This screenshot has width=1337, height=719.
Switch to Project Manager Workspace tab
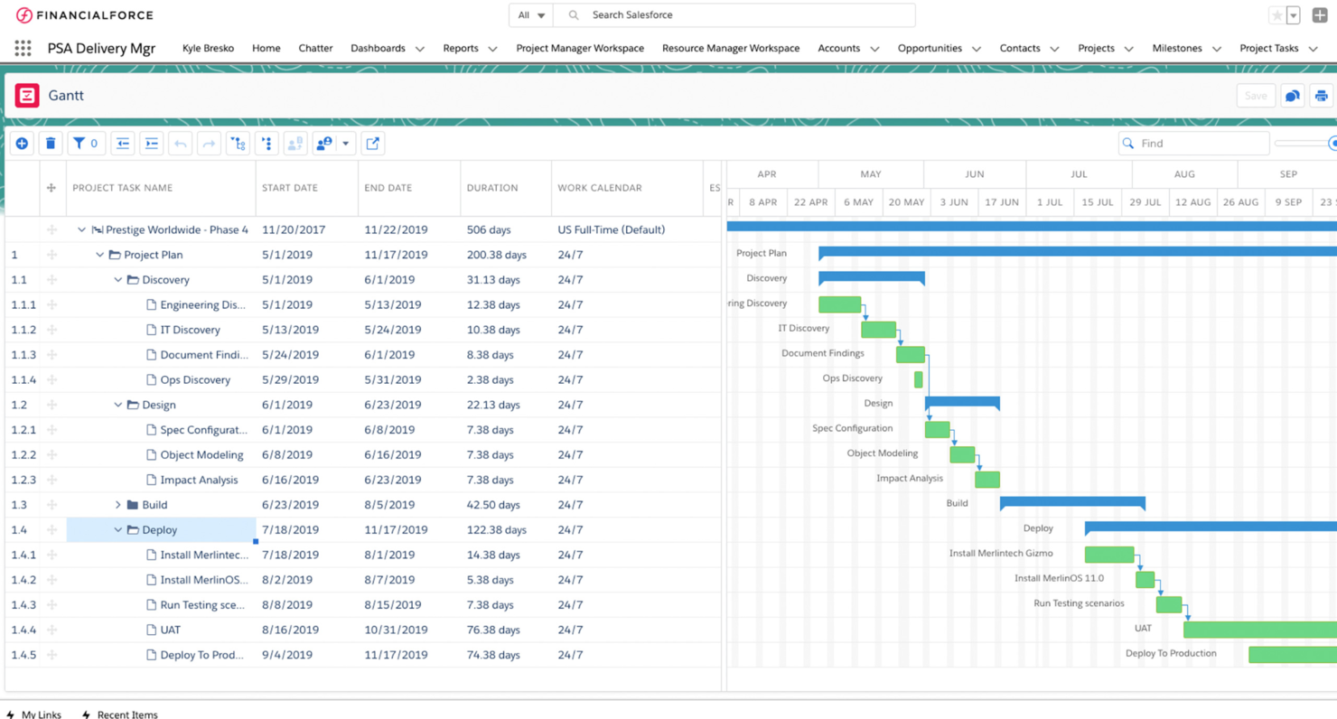point(580,48)
